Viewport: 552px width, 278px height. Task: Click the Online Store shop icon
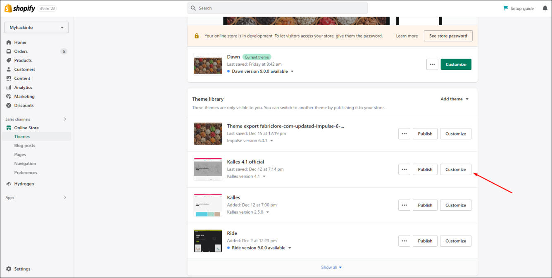9,128
